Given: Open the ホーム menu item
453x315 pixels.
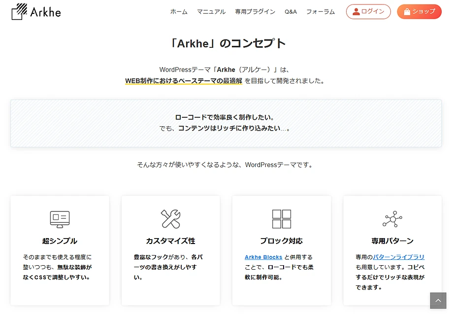Looking at the screenshot, I should [x=179, y=12].
